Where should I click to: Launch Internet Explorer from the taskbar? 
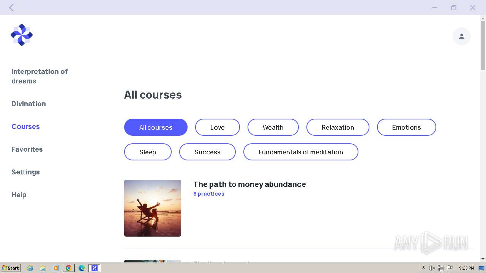(x=30, y=268)
